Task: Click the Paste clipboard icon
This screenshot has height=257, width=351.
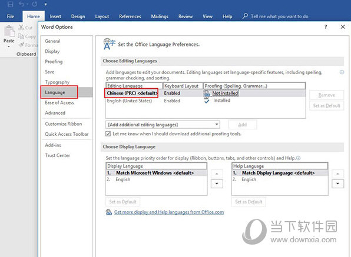Action: click(x=9, y=31)
